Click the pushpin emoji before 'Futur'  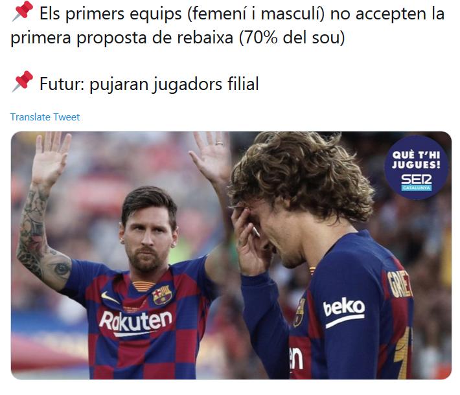(x=23, y=81)
